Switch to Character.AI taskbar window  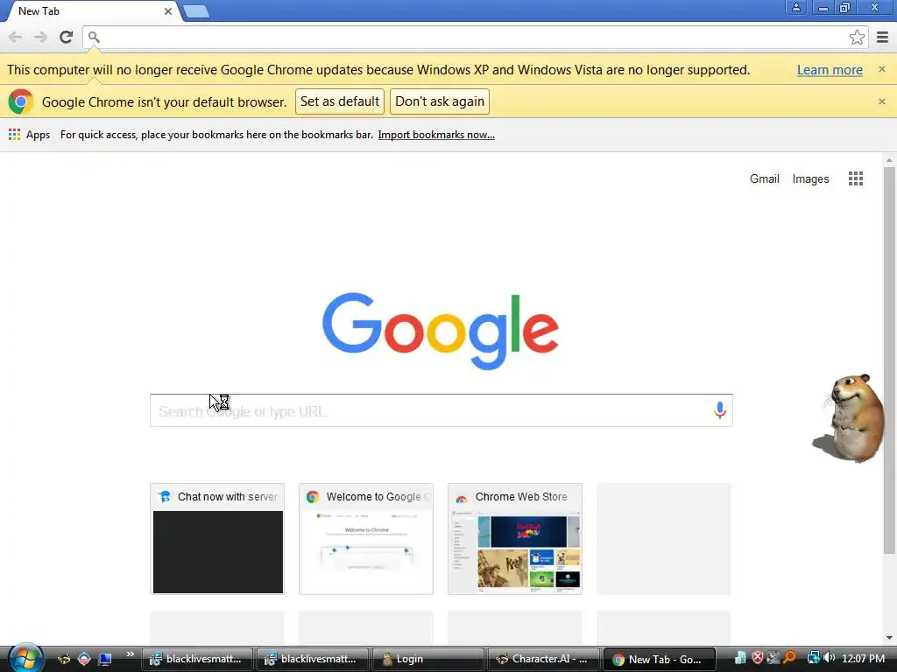(x=543, y=659)
